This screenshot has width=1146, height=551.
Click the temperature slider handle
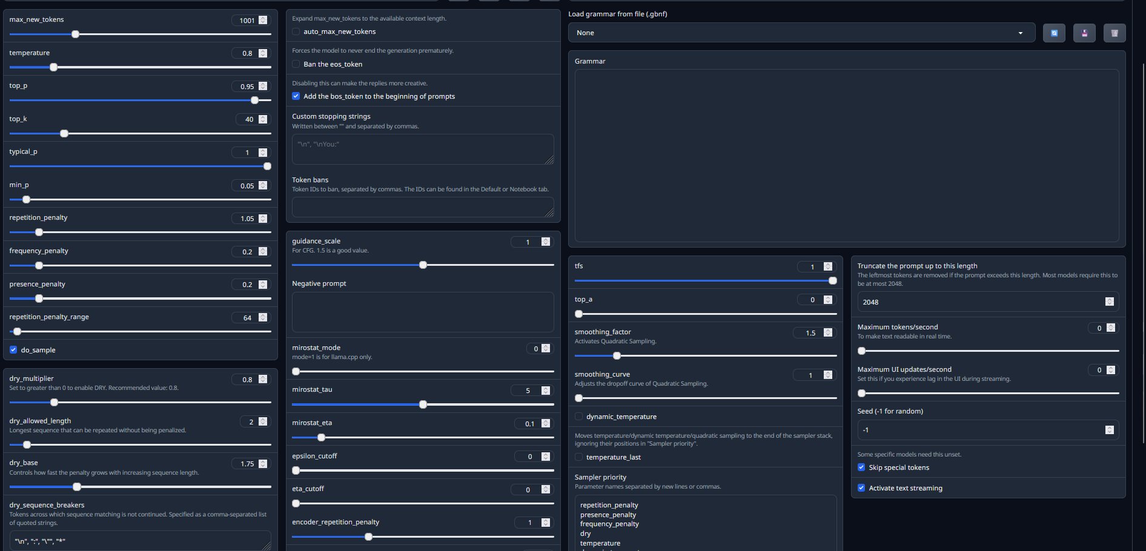(x=54, y=67)
